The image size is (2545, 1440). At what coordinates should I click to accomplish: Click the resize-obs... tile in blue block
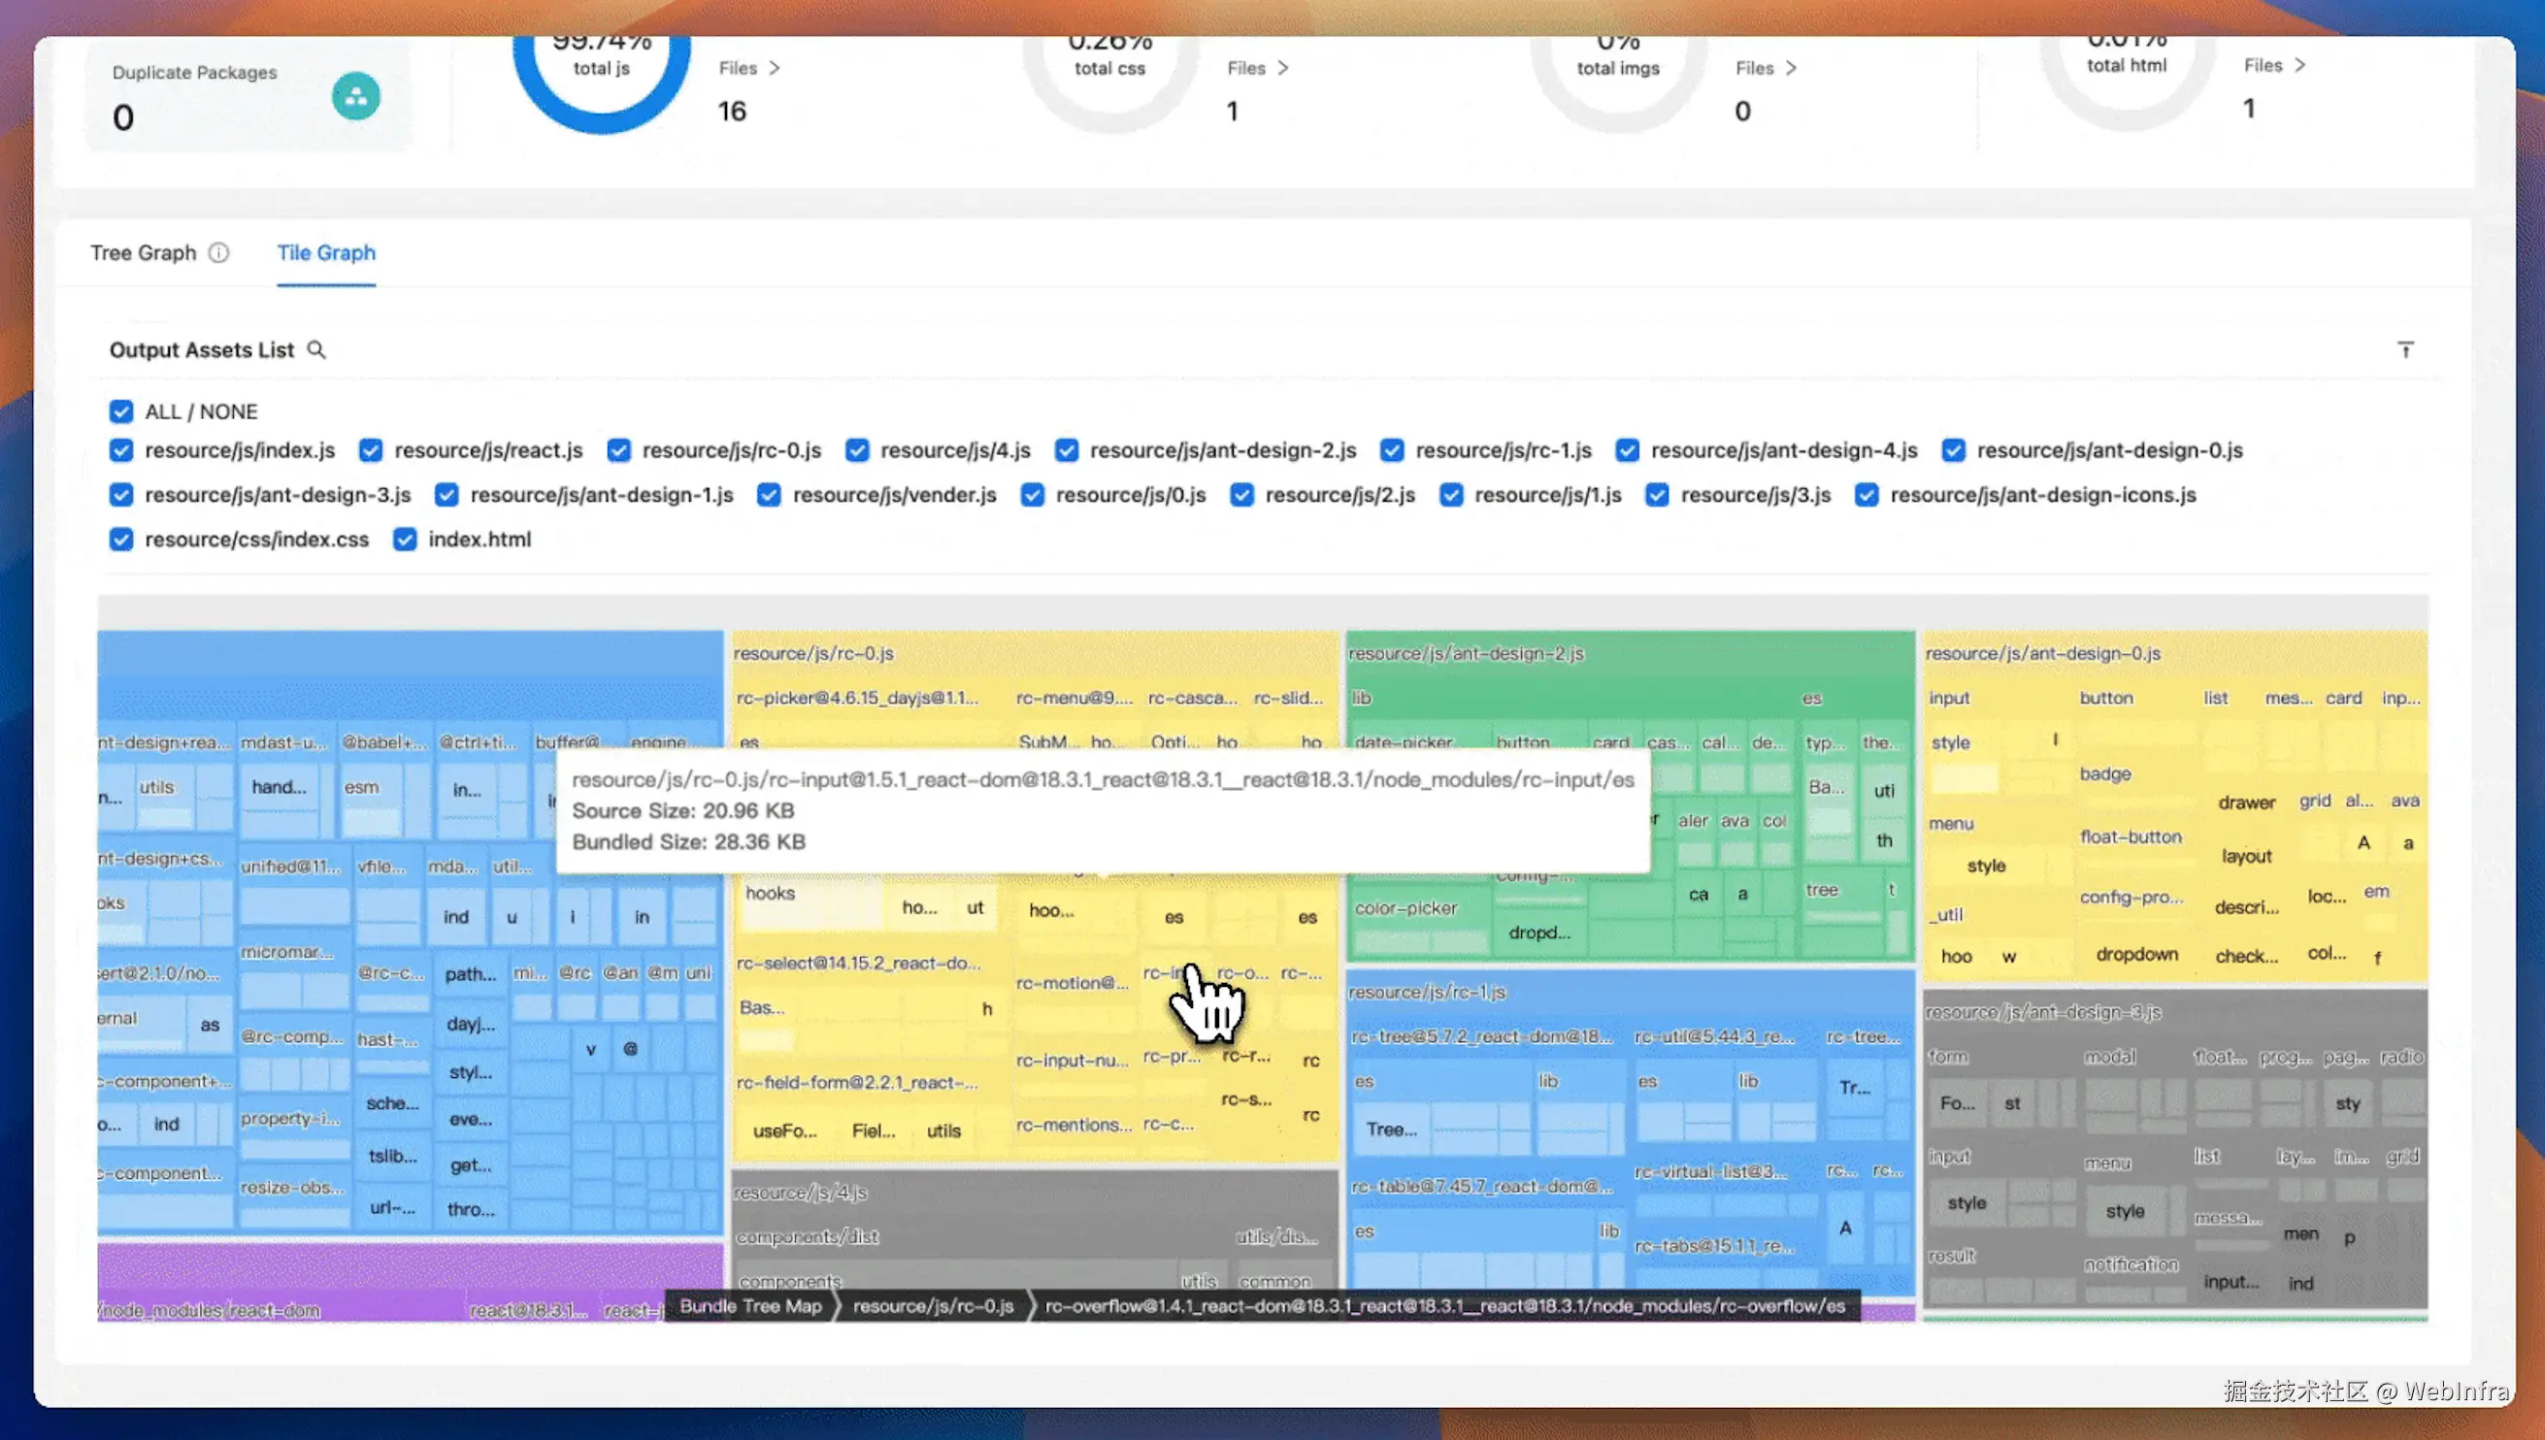click(x=292, y=1187)
